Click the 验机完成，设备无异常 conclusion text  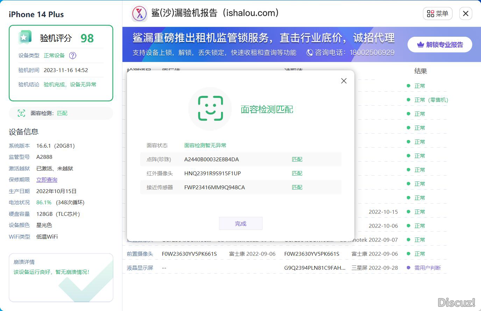pos(70,85)
